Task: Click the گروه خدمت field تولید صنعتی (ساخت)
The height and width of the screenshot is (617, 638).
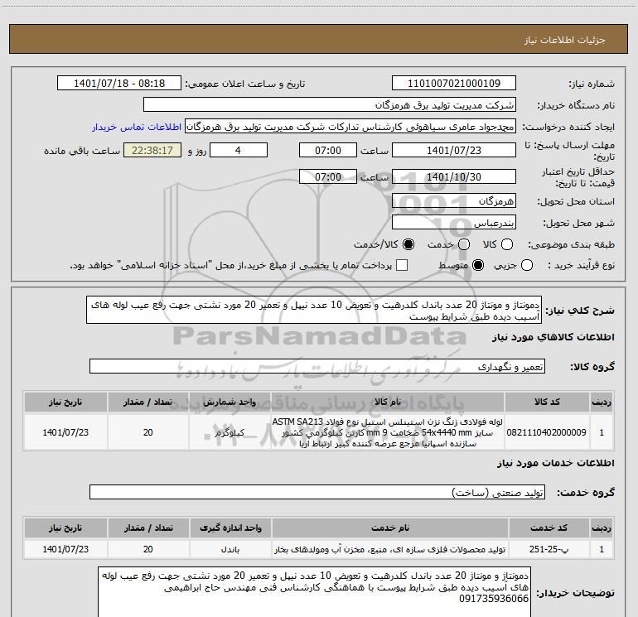Action: click(x=317, y=492)
